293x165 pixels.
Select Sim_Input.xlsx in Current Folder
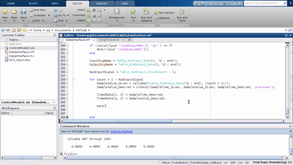point(19,60)
